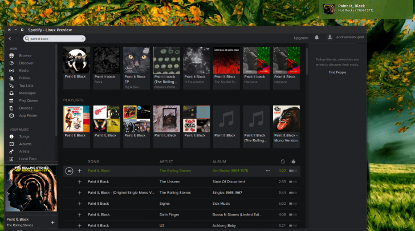This screenshot has height=231, width=415.
Task: Open Messages in the sidebar
Action: [x=27, y=93]
